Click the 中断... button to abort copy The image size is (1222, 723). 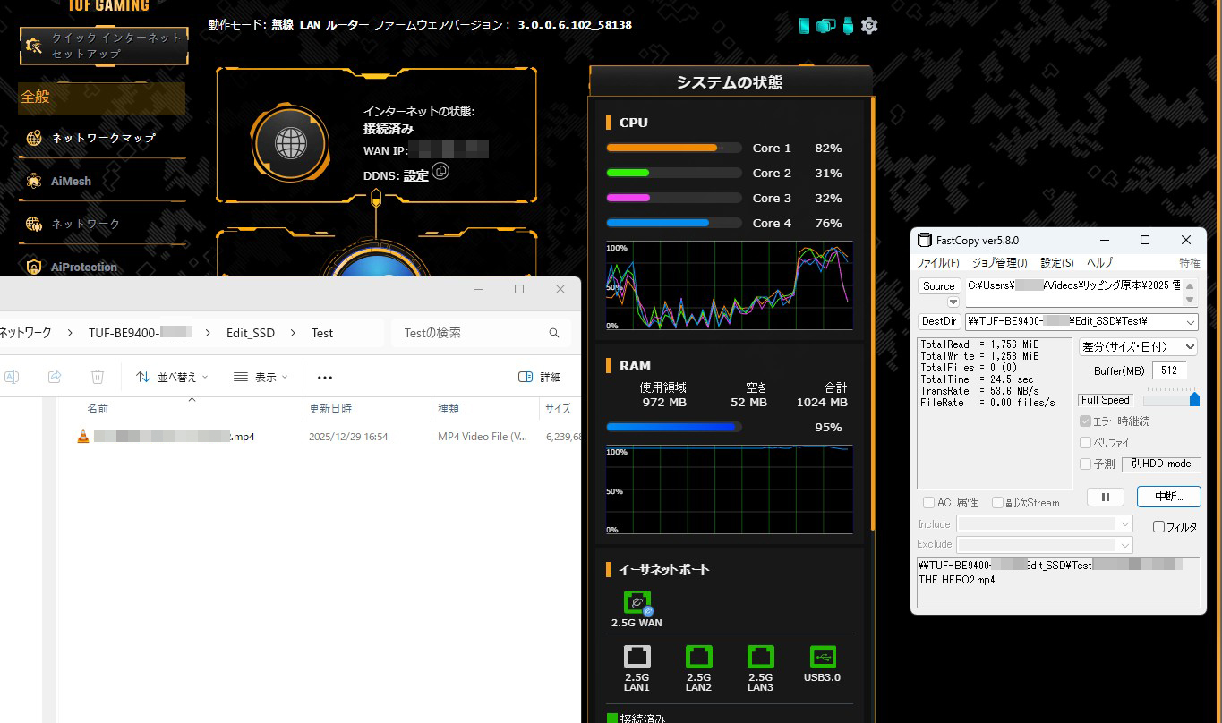[1168, 497]
